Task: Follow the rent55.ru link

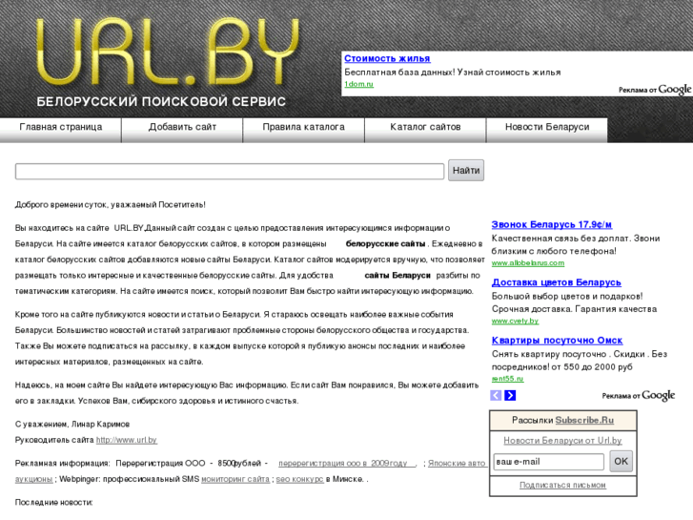Action: click(x=507, y=379)
